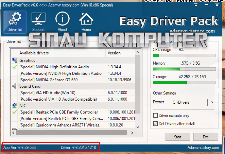Click the vertical scrollbar thumb

[138, 84]
